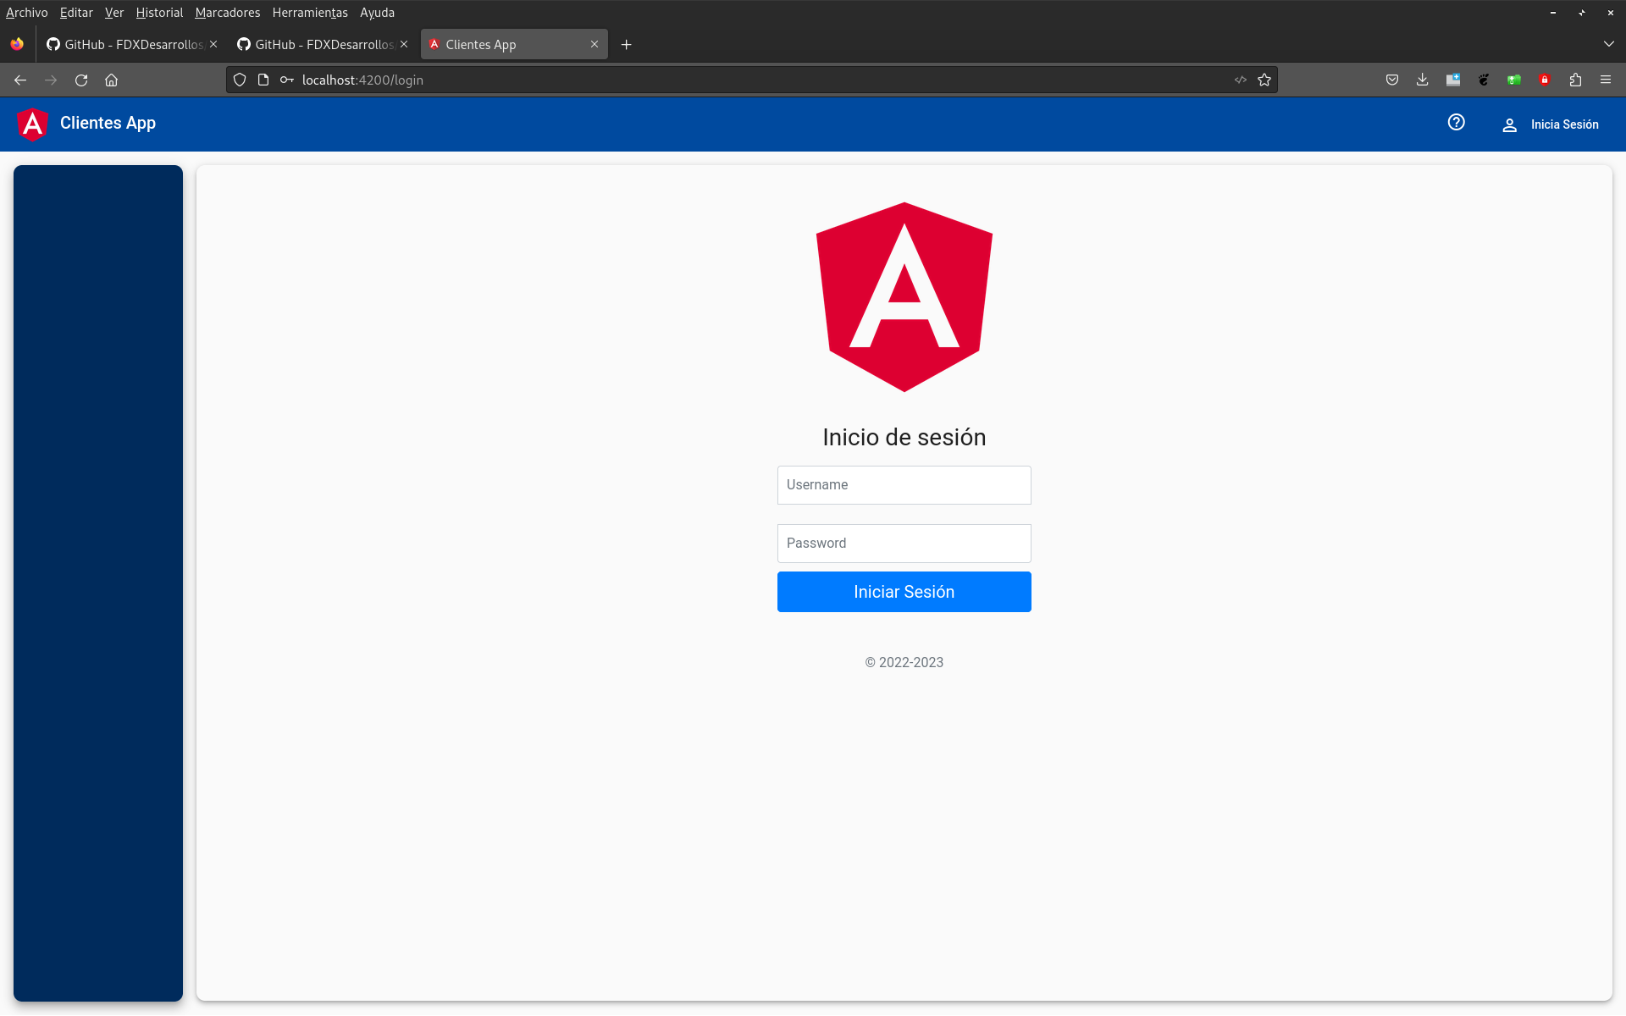Viewport: 1626px width, 1016px height.
Task: Minimize the Firefox window
Action: [x=1553, y=13]
